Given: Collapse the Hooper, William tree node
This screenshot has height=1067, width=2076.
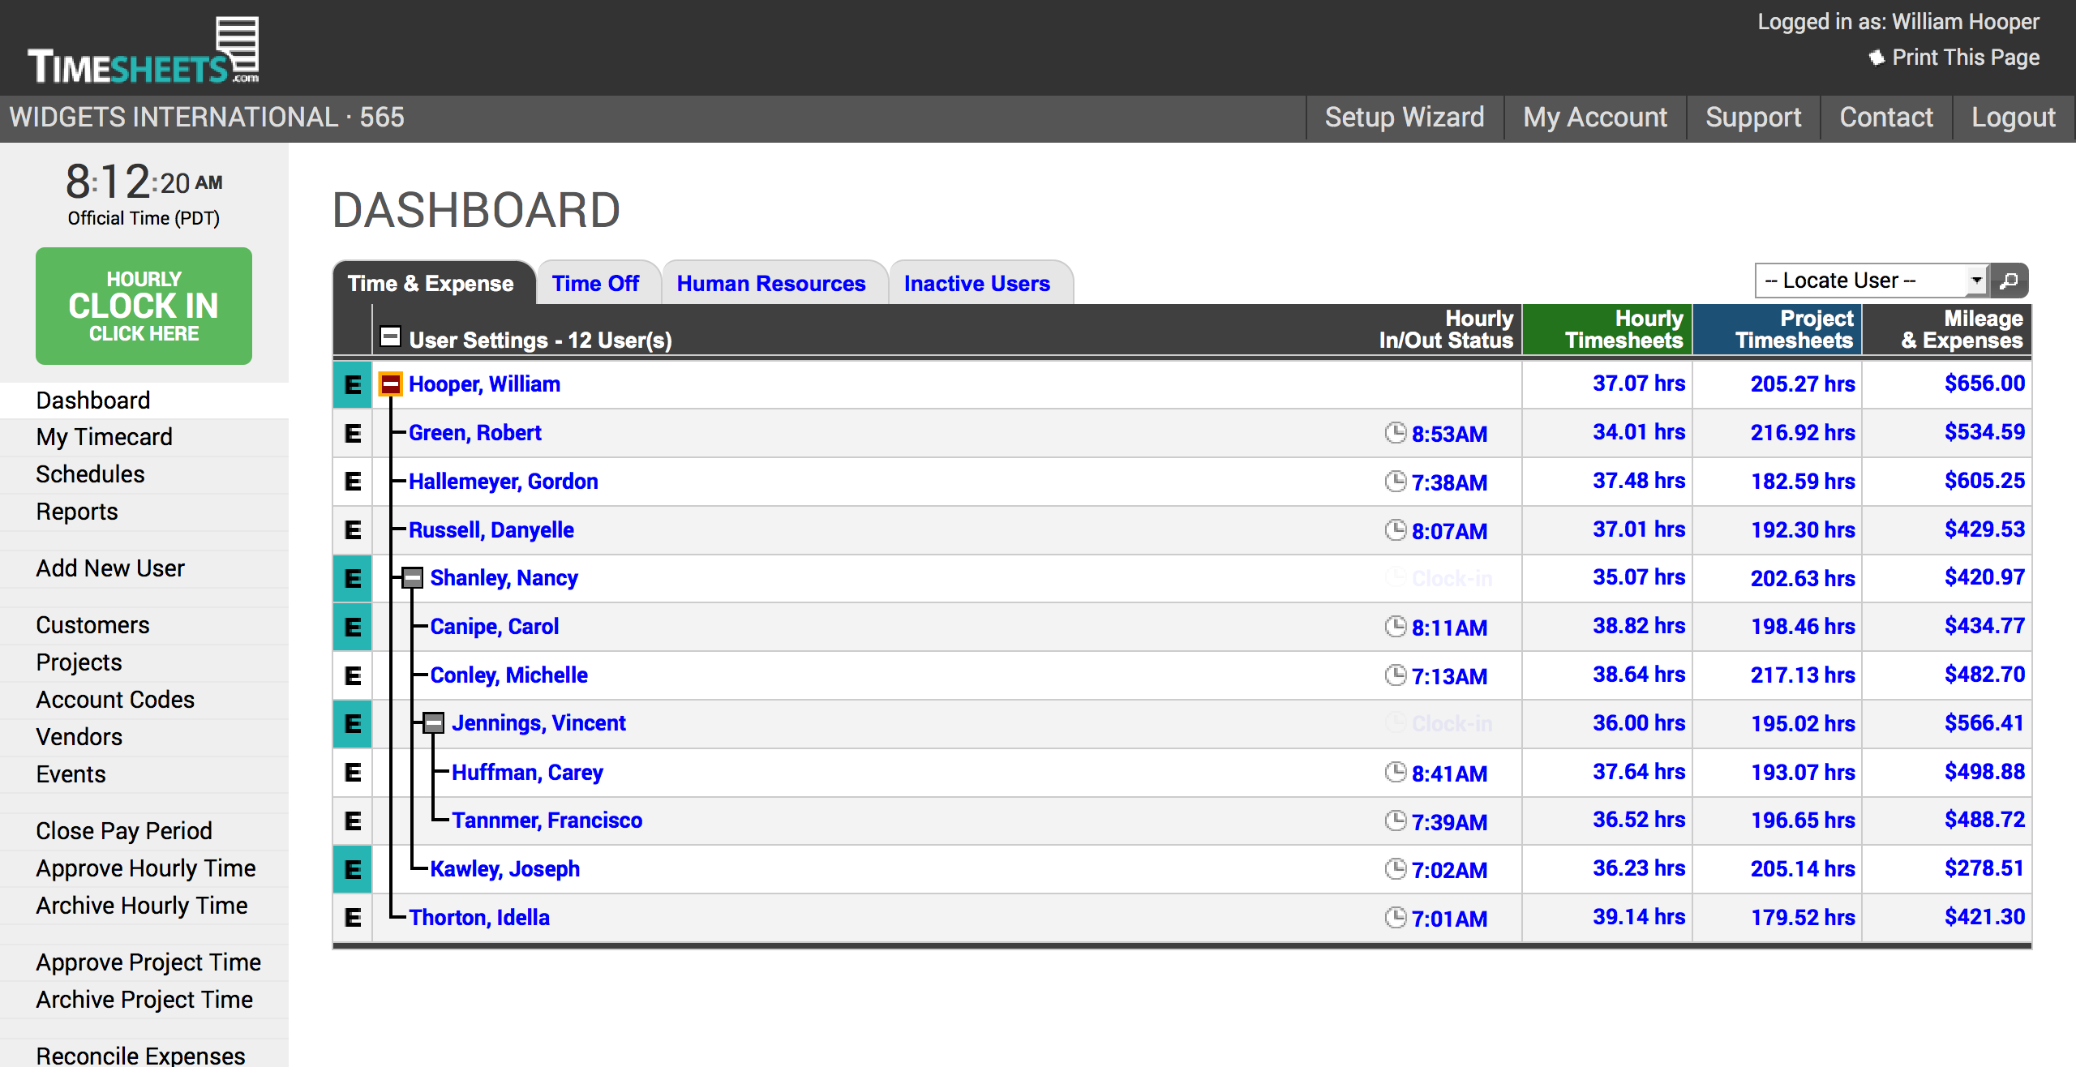Looking at the screenshot, I should (391, 384).
